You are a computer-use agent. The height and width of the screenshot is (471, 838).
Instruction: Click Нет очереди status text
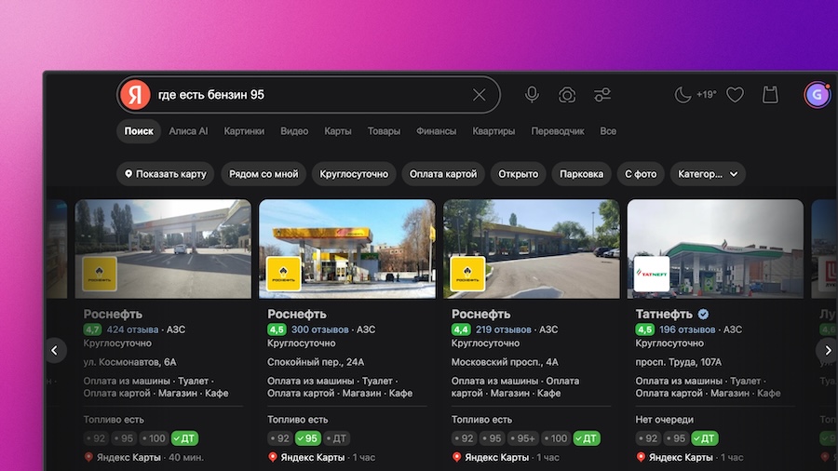[x=664, y=420]
